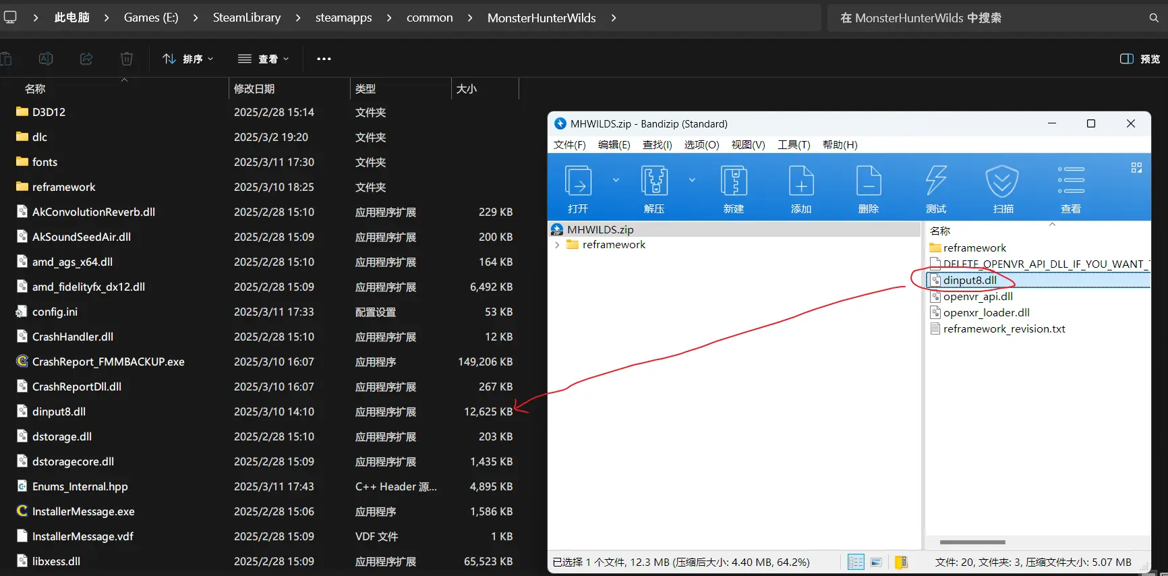Click the 删除 (Delete) icon in Bandizip
1168x576 pixels.
869,181
